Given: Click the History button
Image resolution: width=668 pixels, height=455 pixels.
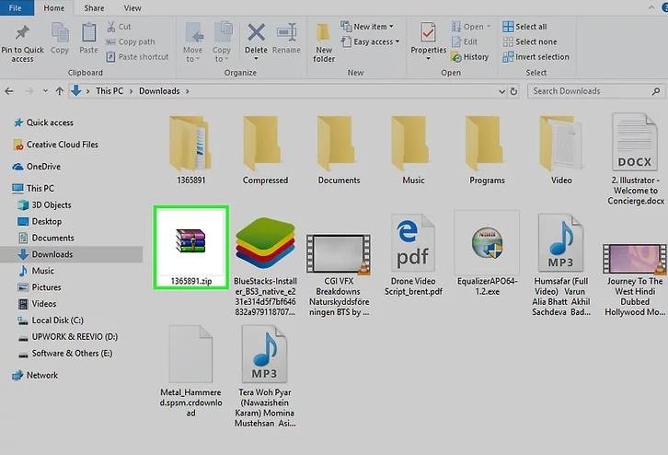Looking at the screenshot, I should [470, 57].
